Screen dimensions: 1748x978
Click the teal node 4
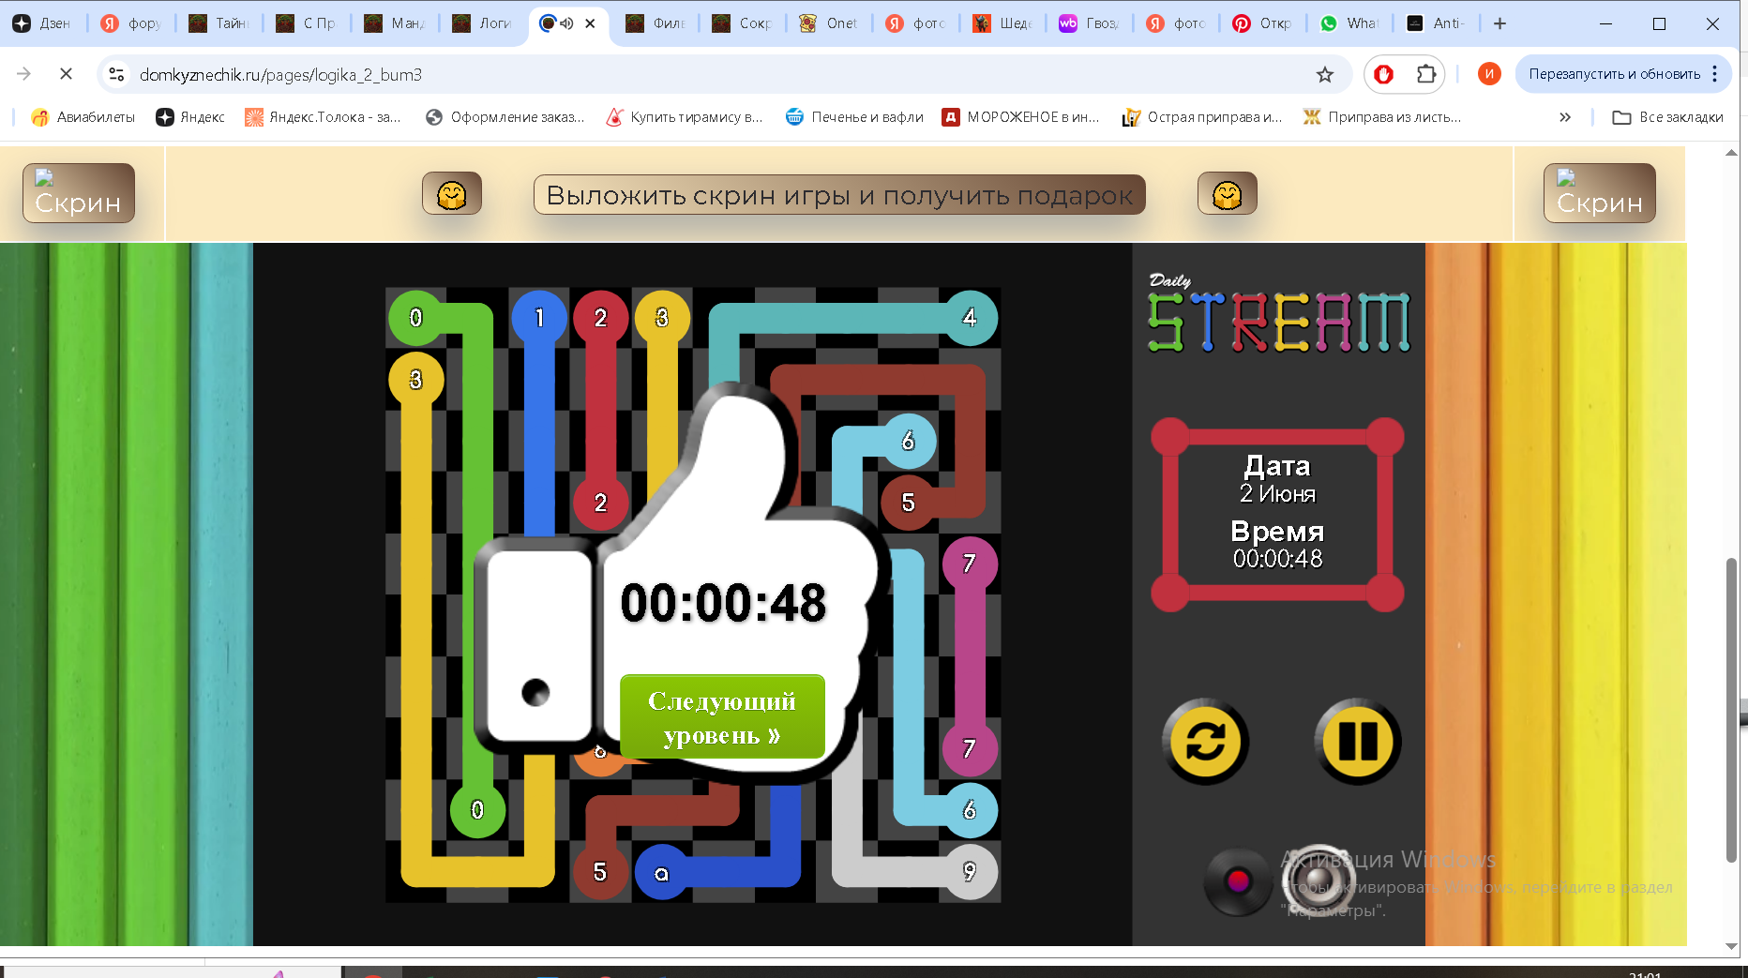(970, 318)
